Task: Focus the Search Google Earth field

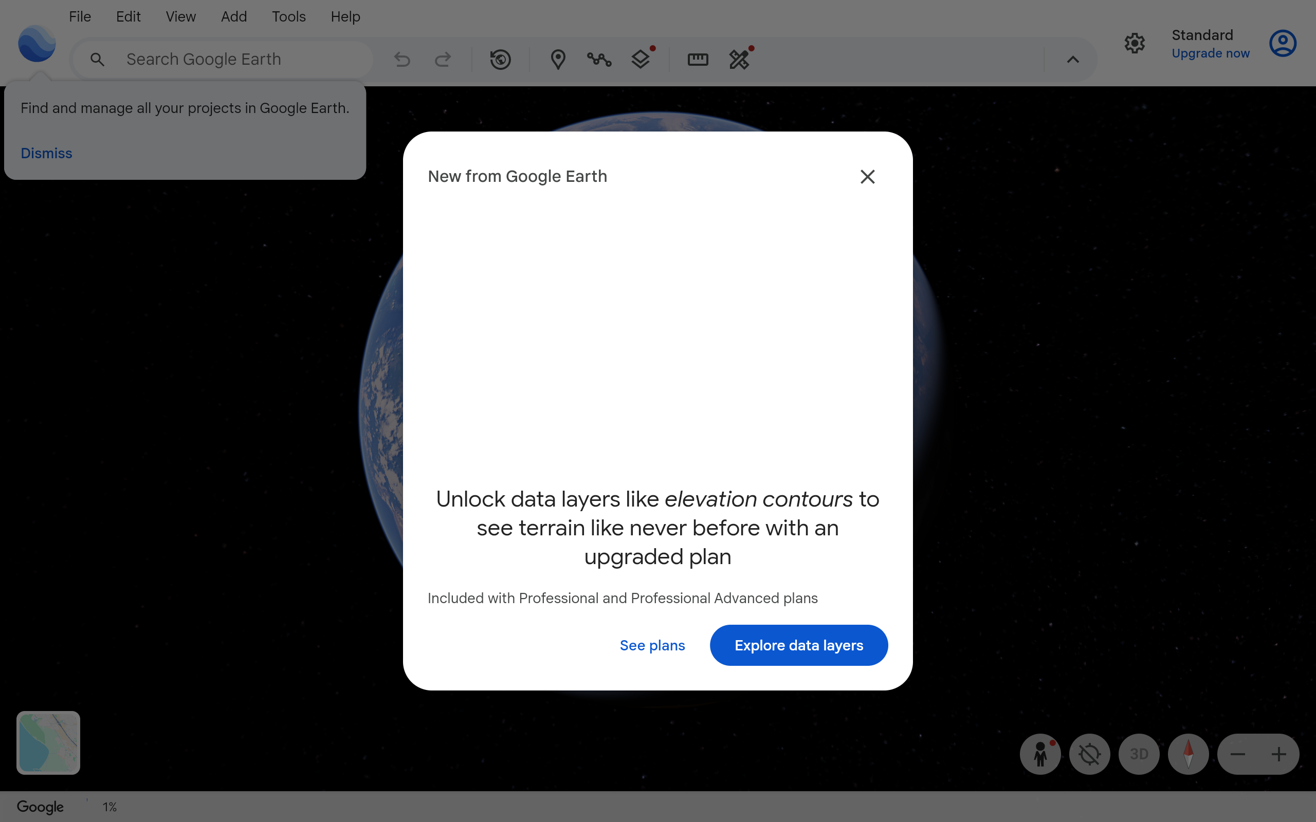Action: pos(223,59)
